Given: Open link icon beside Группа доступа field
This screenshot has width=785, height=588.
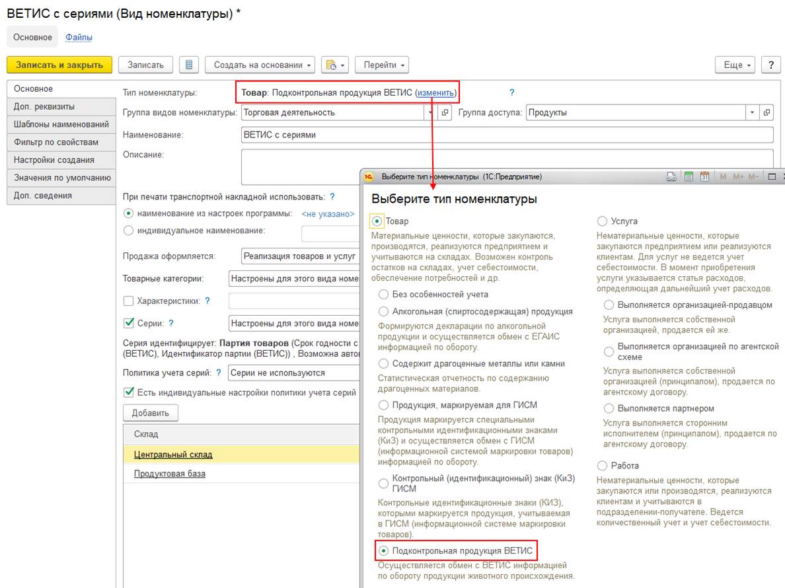Looking at the screenshot, I should [766, 112].
